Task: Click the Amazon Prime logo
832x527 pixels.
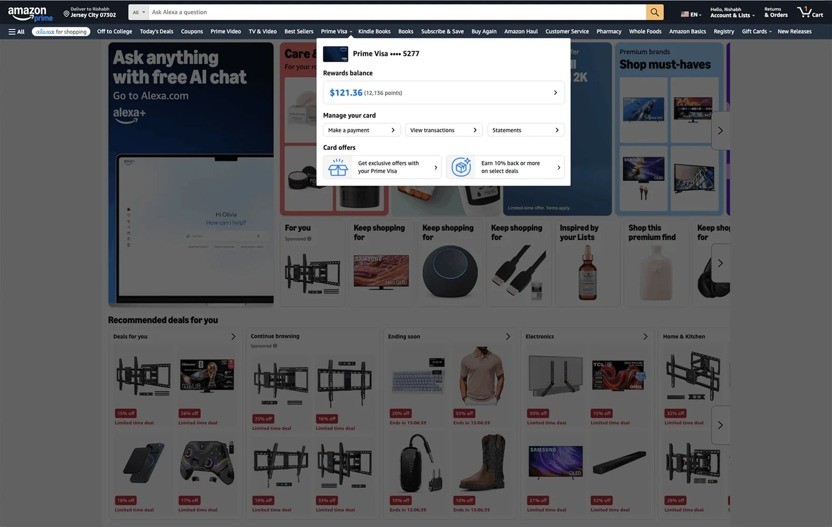Action: 30,14
